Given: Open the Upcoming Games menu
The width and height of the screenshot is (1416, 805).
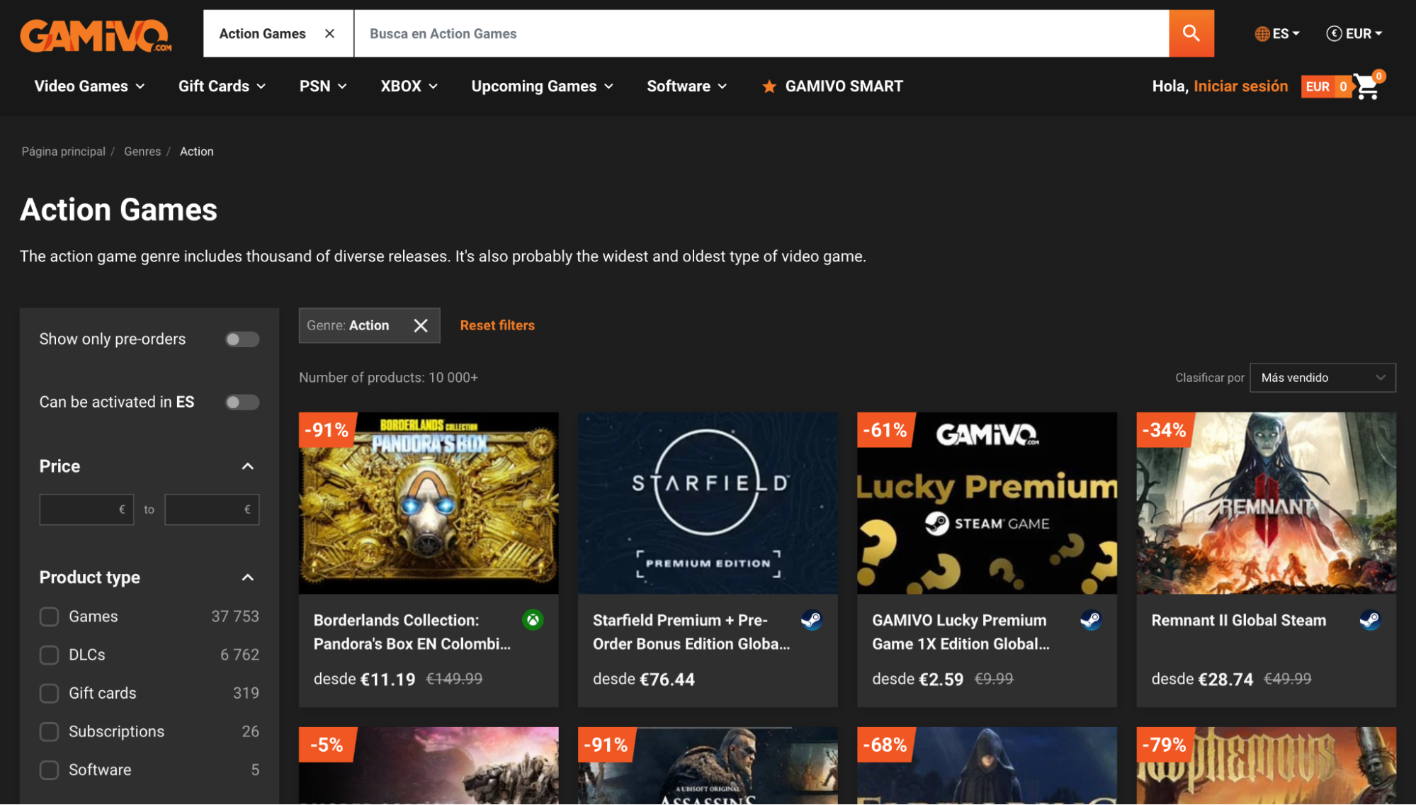Looking at the screenshot, I should coord(542,86).
